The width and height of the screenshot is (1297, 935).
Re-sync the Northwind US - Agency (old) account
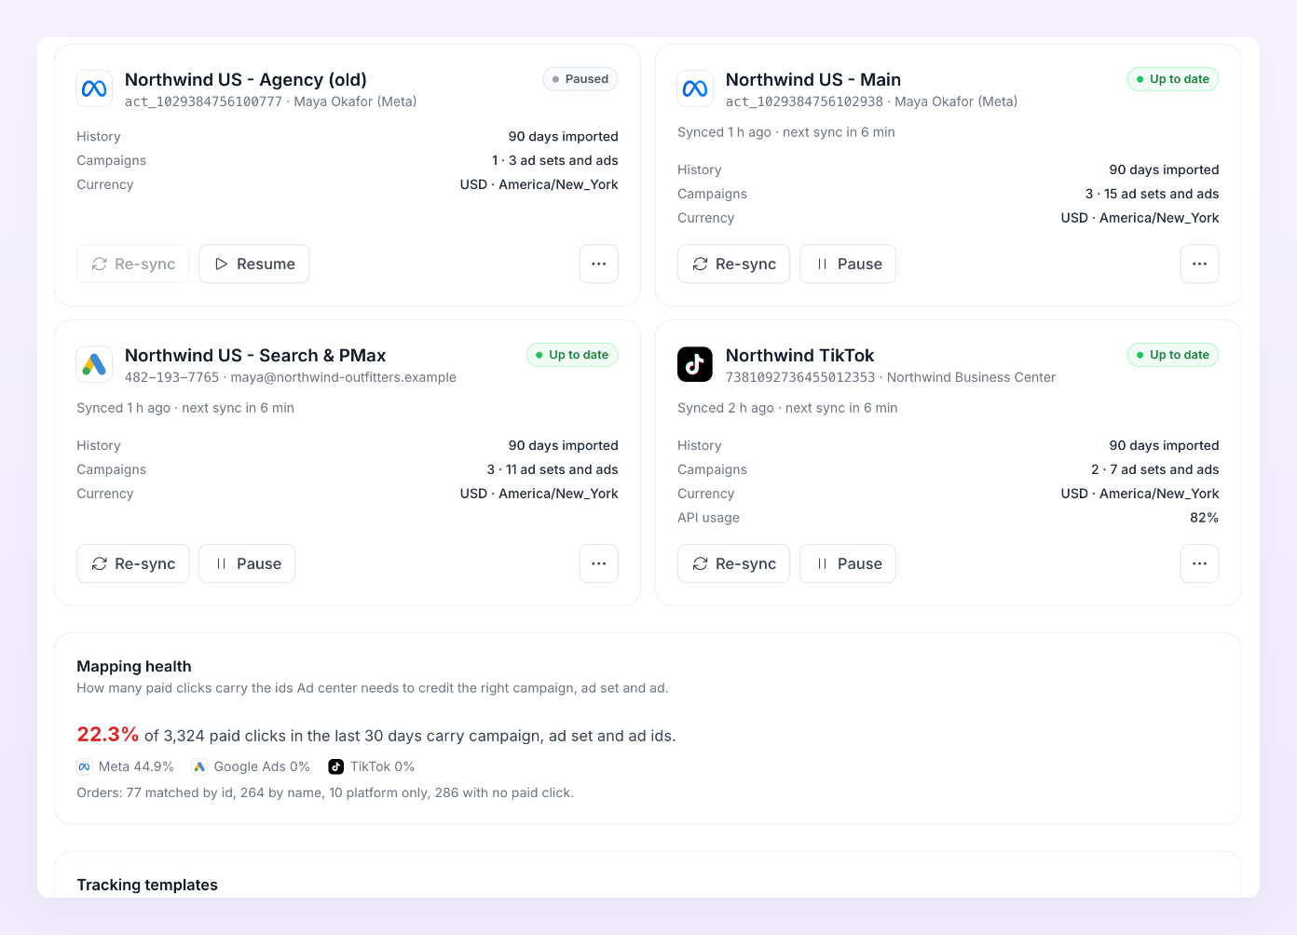coord(133,264)
